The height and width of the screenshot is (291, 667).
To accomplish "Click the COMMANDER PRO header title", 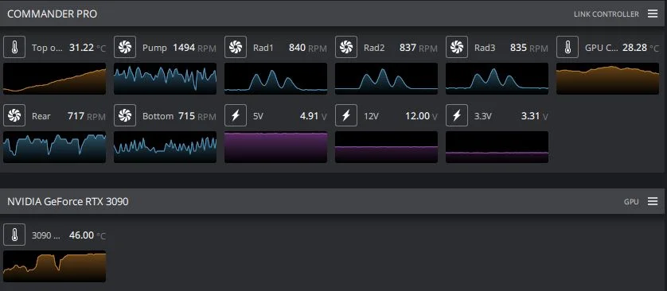I will click(x=52, y=14).
